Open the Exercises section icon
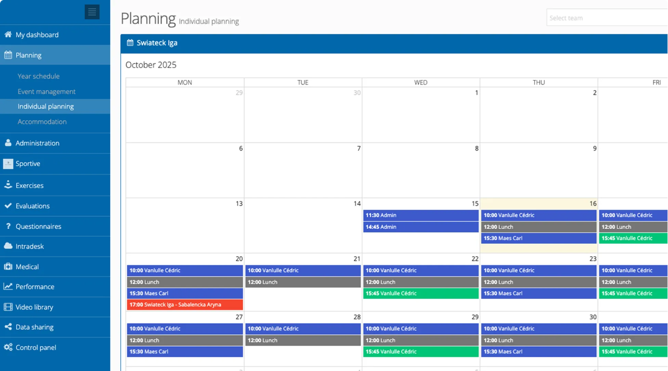The image size is (668, 371). pos(7,185)
